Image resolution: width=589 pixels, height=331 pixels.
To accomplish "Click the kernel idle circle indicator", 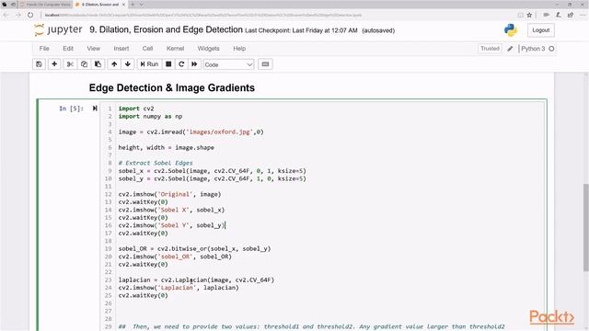I will pyautogui.click(x=551, y=49).
